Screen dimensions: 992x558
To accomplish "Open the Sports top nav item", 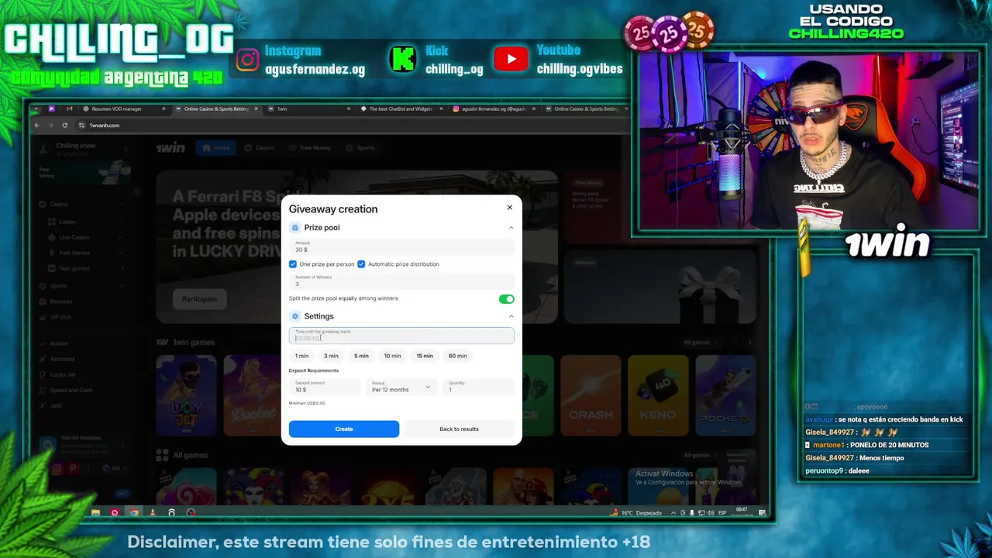I will coord(360,147).
